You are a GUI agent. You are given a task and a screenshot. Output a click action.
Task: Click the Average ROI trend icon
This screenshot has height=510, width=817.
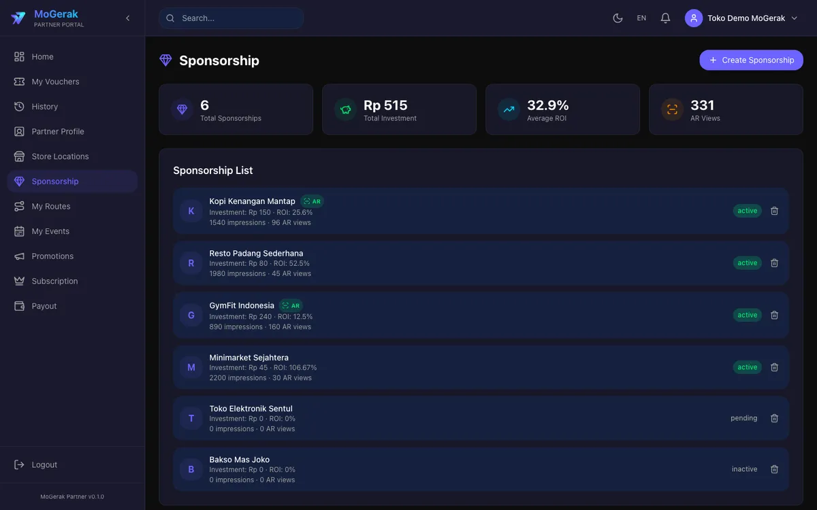pyautogui.click(x=509, y=109)
